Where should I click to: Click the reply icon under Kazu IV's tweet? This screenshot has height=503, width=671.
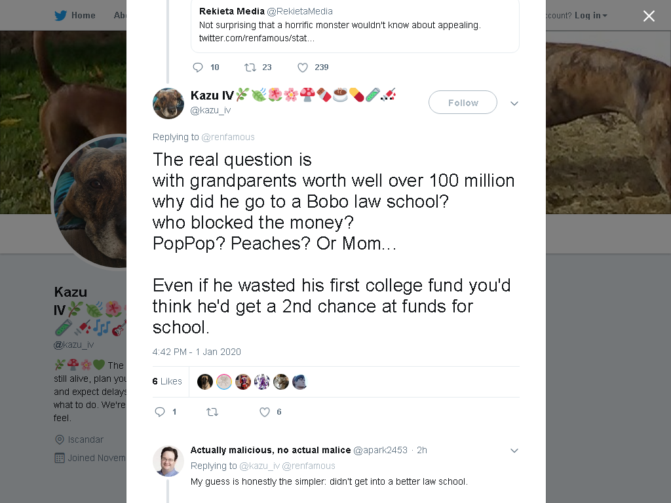click(160, 412)
